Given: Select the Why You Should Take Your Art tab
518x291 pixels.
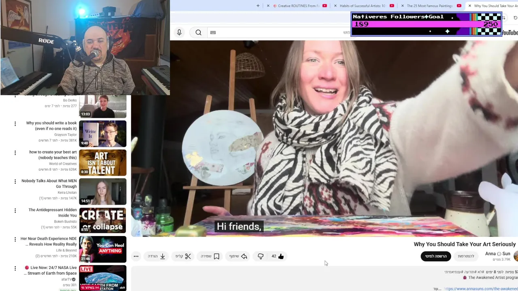Looking at the screenshot, I should [x=495, y=6].
